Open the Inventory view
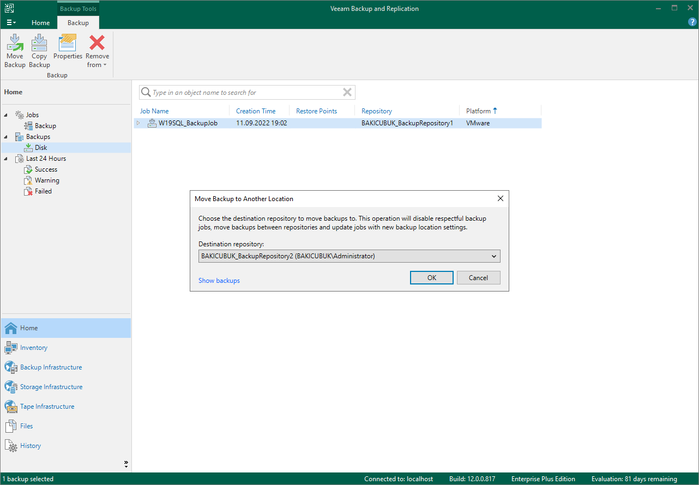Image resolution: width=699 pixels, height=485 pixels. pyautogui.click(x=34, y=348)
